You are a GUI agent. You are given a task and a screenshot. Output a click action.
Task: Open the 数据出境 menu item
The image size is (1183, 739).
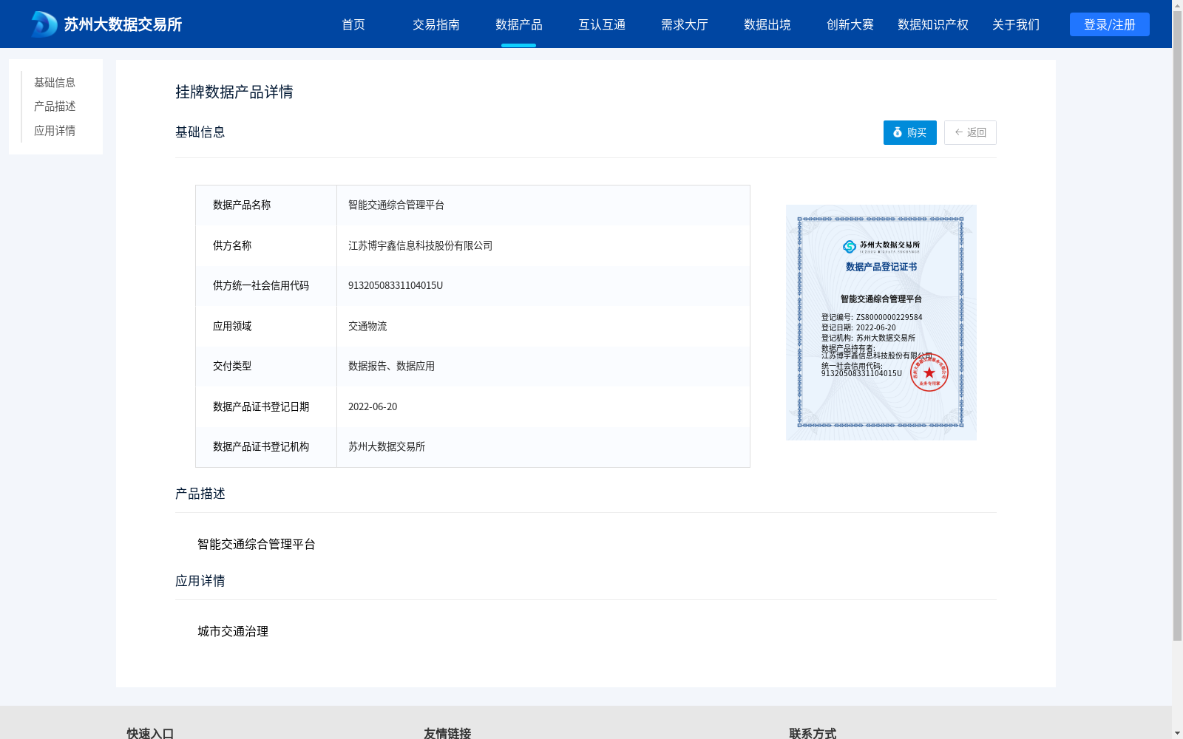coord(767,24)
